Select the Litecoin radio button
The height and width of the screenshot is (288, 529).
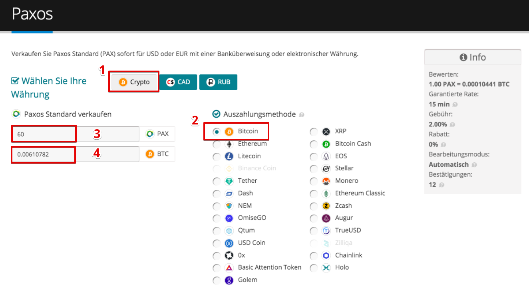[217, 156]
